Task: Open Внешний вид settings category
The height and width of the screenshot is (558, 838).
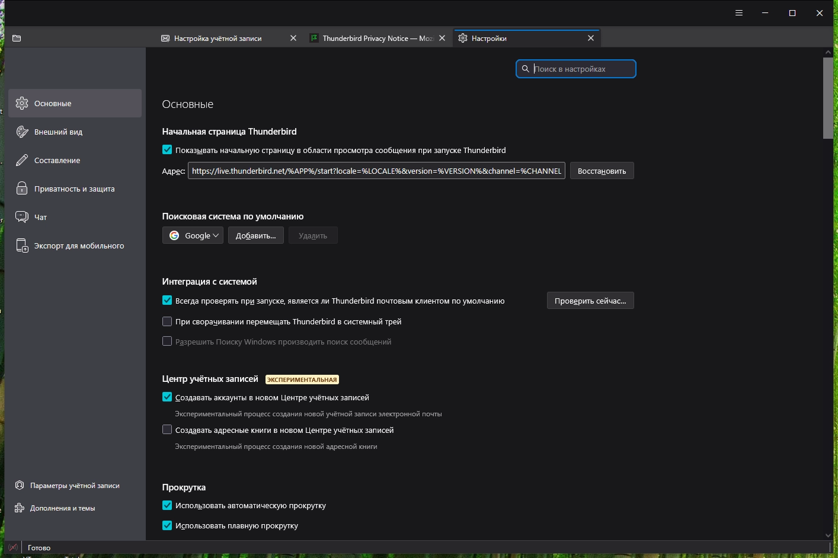Action: click(75, 132)
